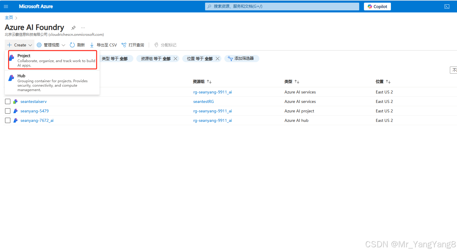Image resolution: width=457 pixels, height=252 pixels.
Task: Open the hamburger portal menu
Action: (6, 7)
